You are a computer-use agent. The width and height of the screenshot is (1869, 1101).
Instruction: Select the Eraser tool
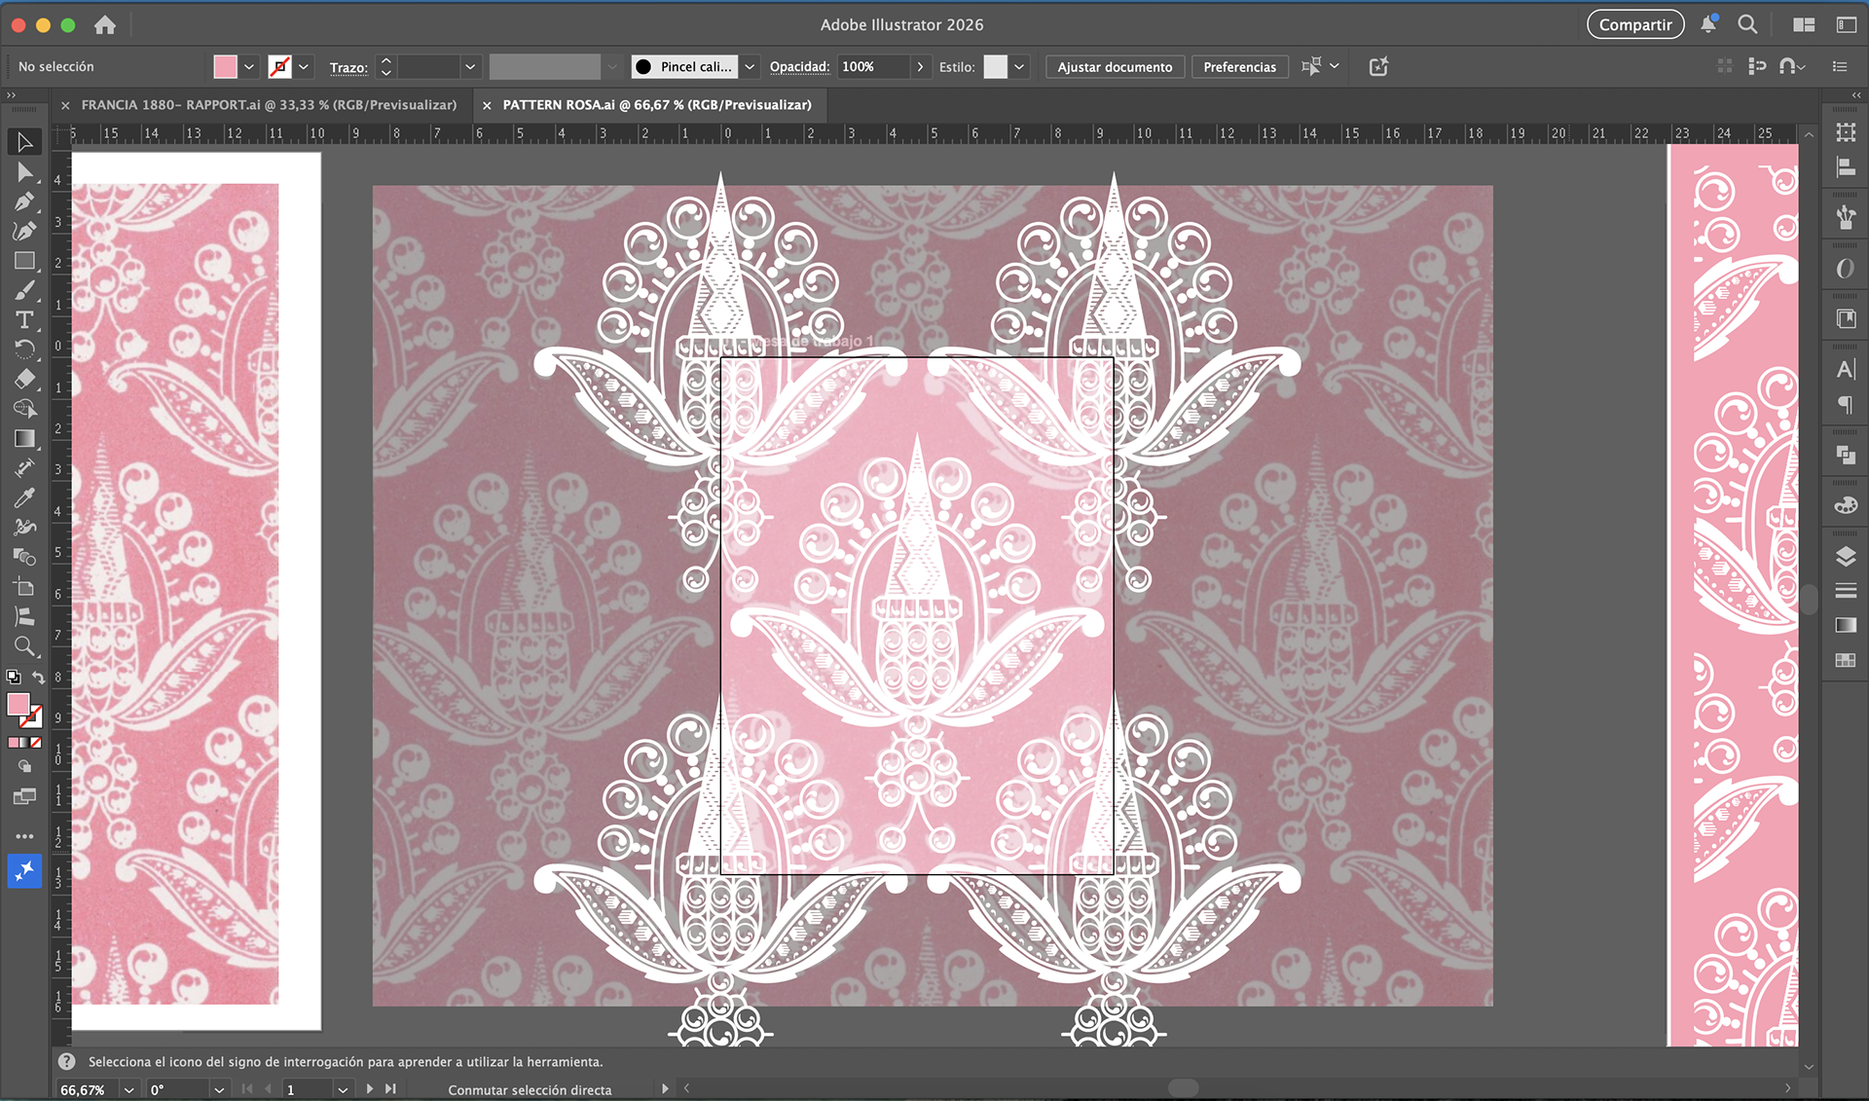click(24, 379)
